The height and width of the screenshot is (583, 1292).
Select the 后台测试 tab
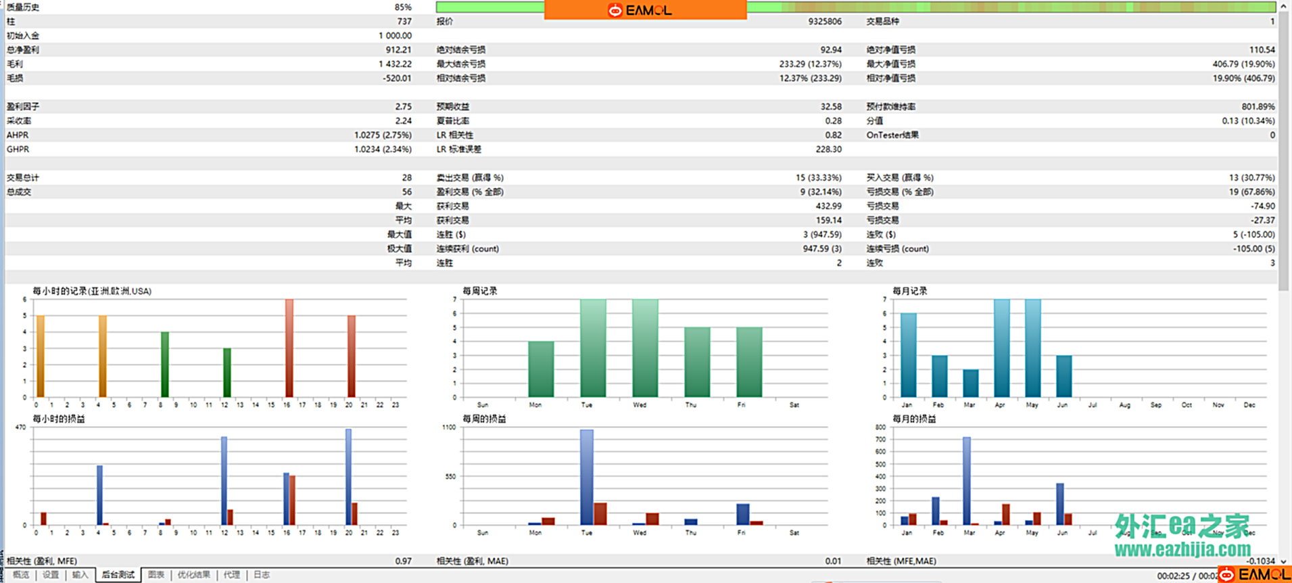click(118, 575)
